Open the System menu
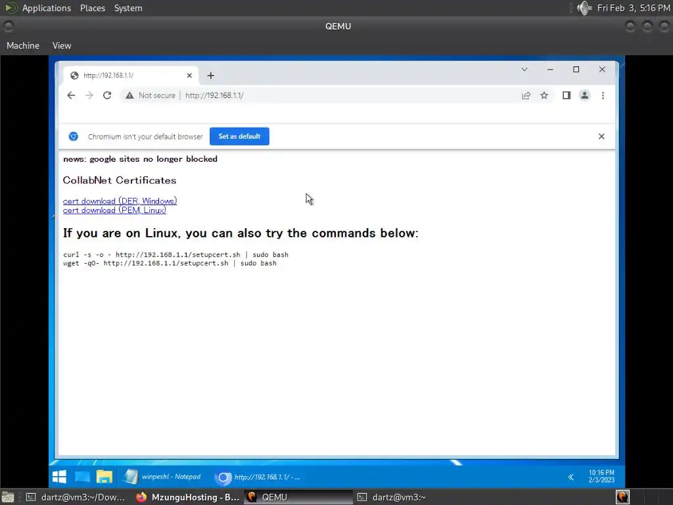Image resolution: width=673 pixels, height=505 pixels. tap(128, 8)
